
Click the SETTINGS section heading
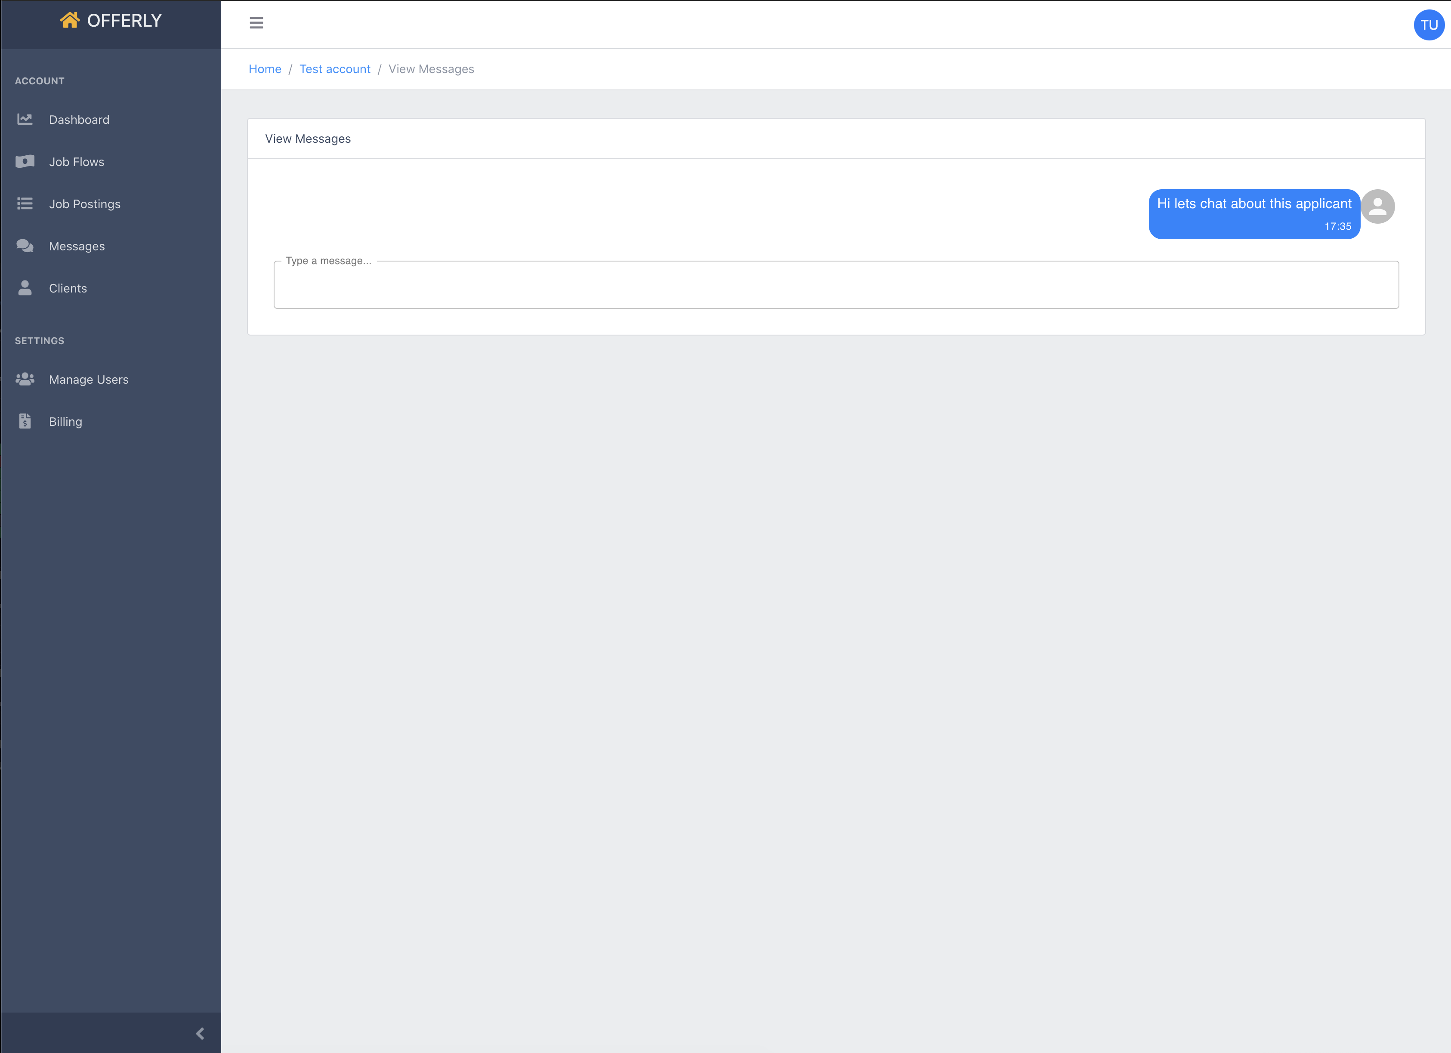pos(40,341)
